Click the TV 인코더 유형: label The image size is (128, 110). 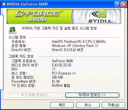click(23, 85)
